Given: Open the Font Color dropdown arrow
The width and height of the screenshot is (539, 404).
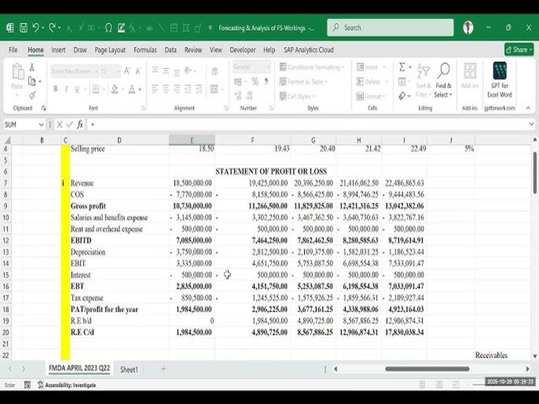Looking at the screenshot, I should 140,89.
